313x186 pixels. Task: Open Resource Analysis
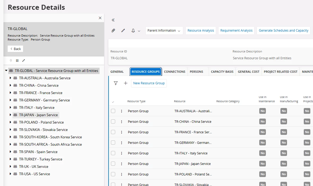[201, 31]
